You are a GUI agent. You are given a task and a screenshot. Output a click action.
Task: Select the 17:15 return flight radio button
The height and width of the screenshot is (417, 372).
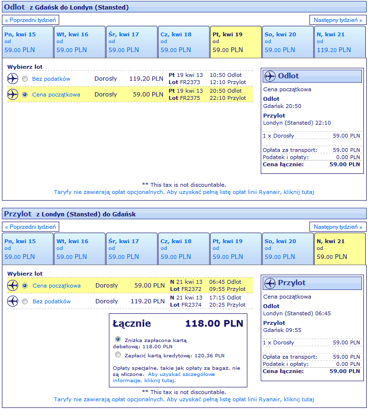tap(25, 301)
